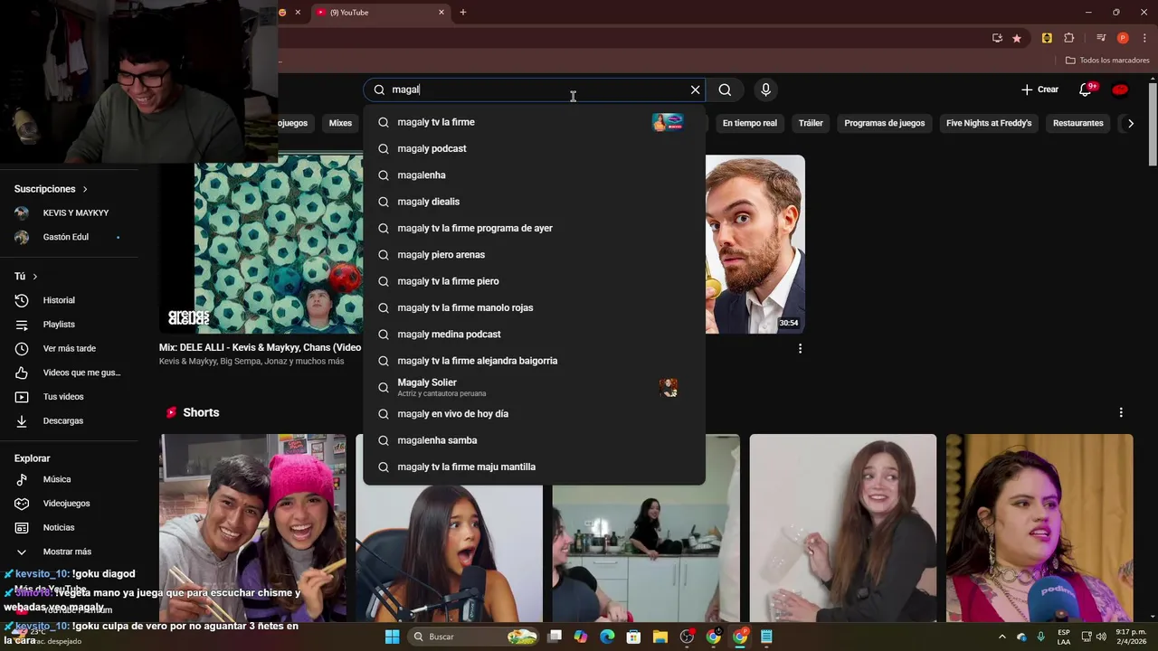Open the Chrome extensions puzzle icon

click(1068, 38)
